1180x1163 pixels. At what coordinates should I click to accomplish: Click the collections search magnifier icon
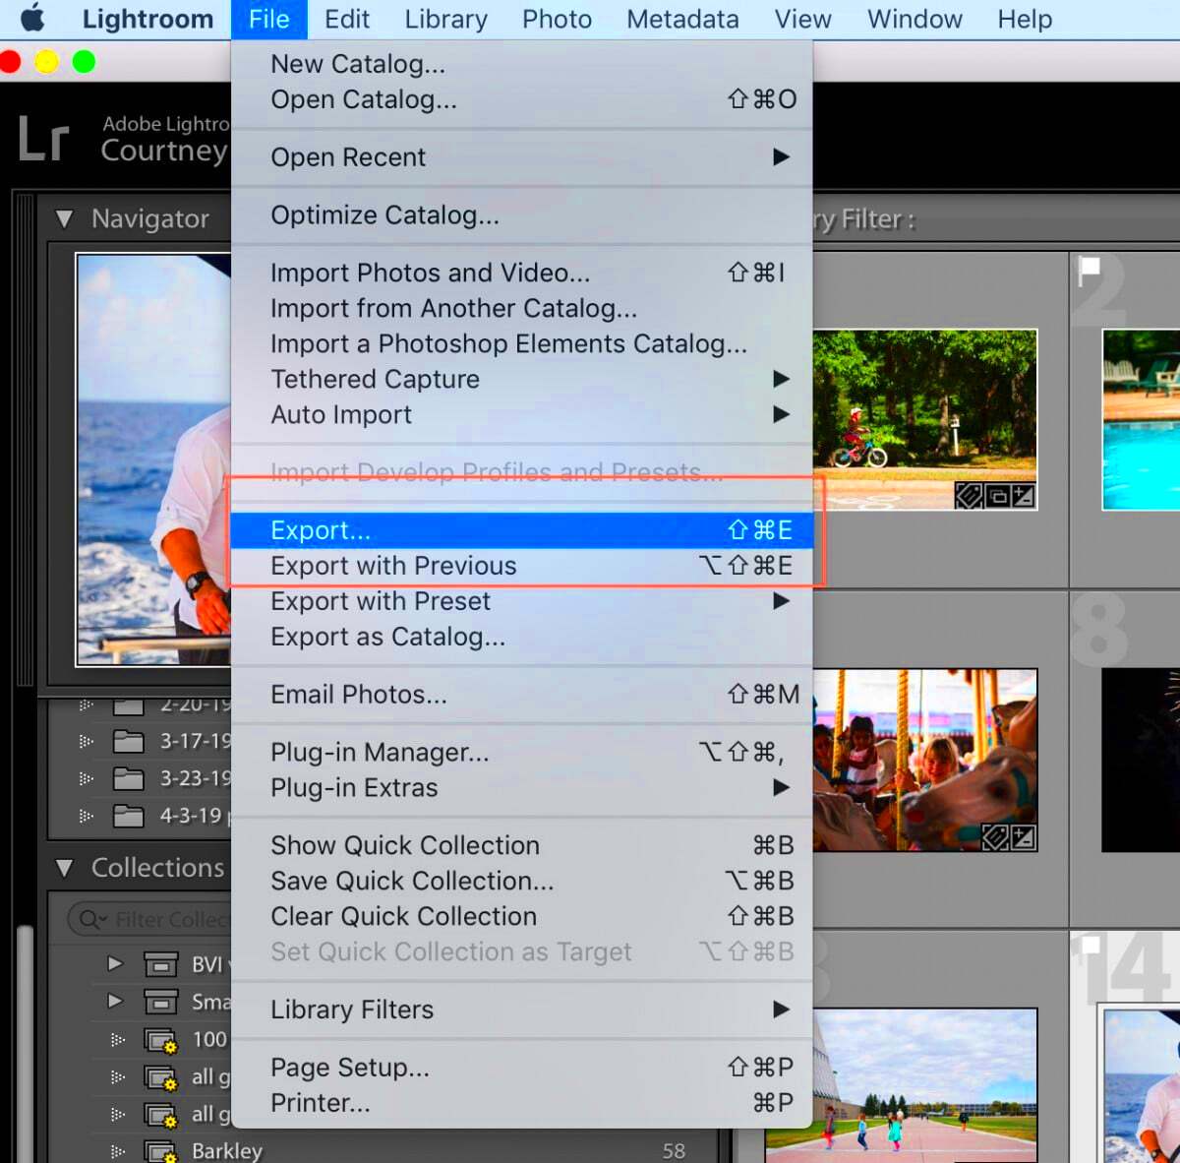point(92,919)
